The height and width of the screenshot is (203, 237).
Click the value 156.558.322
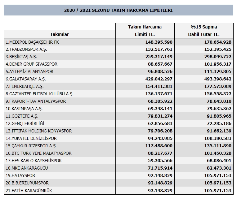218,94
